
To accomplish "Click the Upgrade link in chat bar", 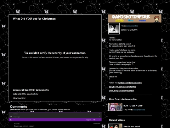I will (89, 120).
